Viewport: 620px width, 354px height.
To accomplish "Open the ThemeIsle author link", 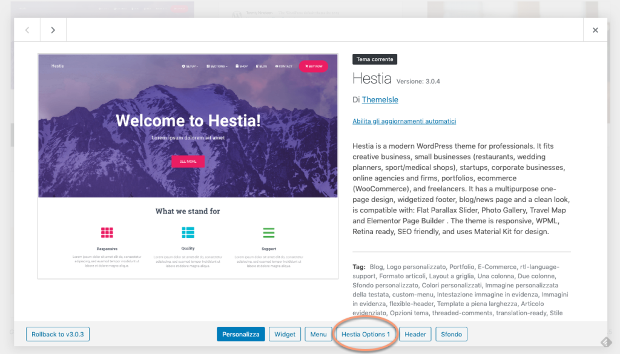I will 380,100.
